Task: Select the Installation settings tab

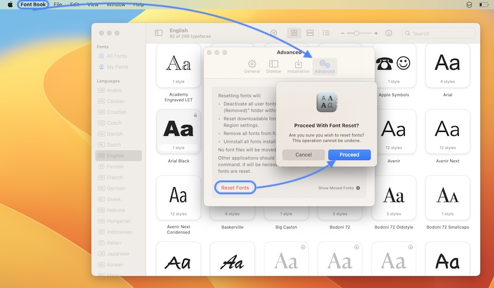Action: 298,66
